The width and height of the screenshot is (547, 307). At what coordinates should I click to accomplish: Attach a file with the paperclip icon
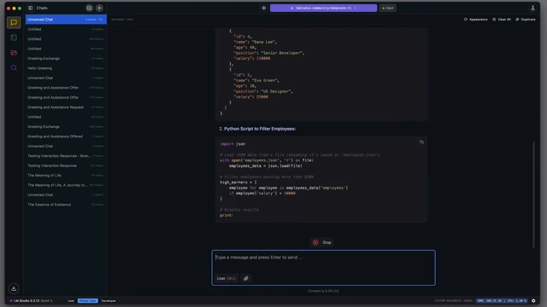point(246,278)
